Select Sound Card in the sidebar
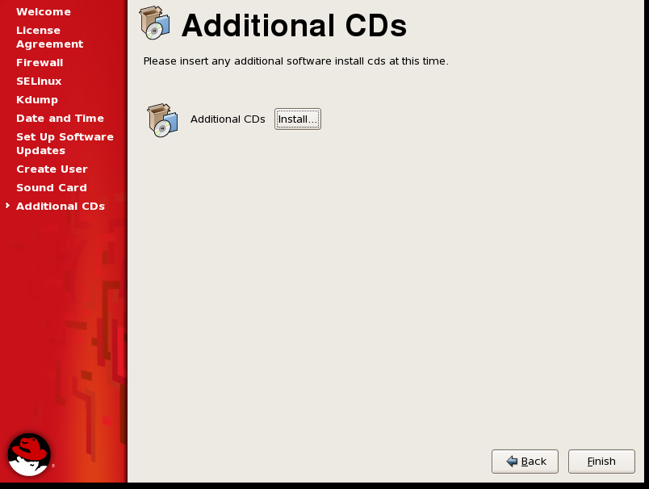 pyautogui.click(x=52, y=188)
